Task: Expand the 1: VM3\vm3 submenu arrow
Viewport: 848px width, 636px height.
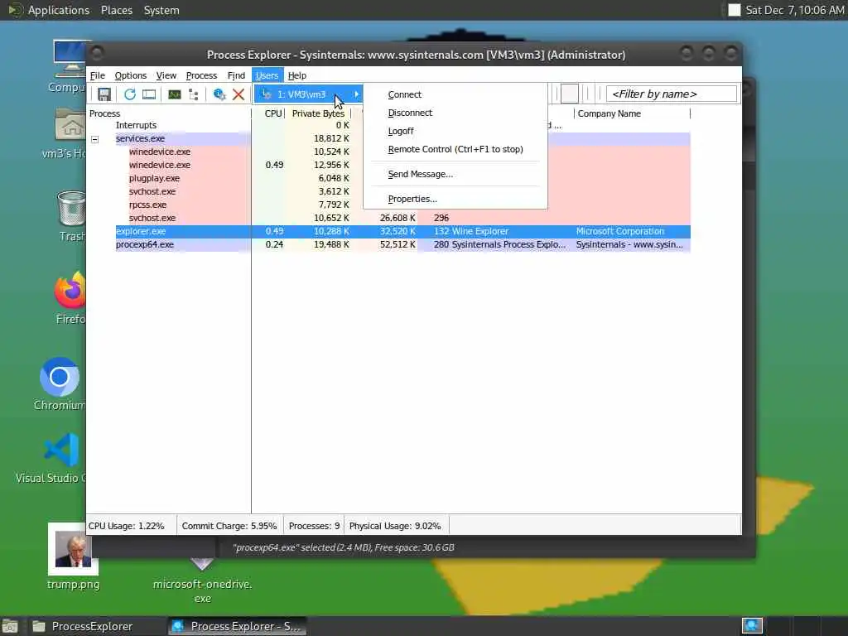Action: (x=356, y=94)
